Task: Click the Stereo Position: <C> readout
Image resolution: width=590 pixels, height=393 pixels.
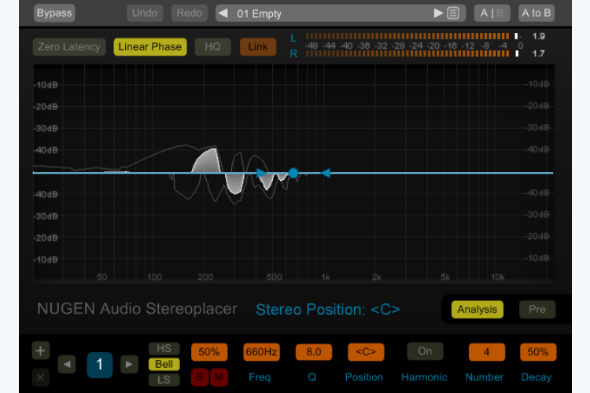Action: click(328, 310)
